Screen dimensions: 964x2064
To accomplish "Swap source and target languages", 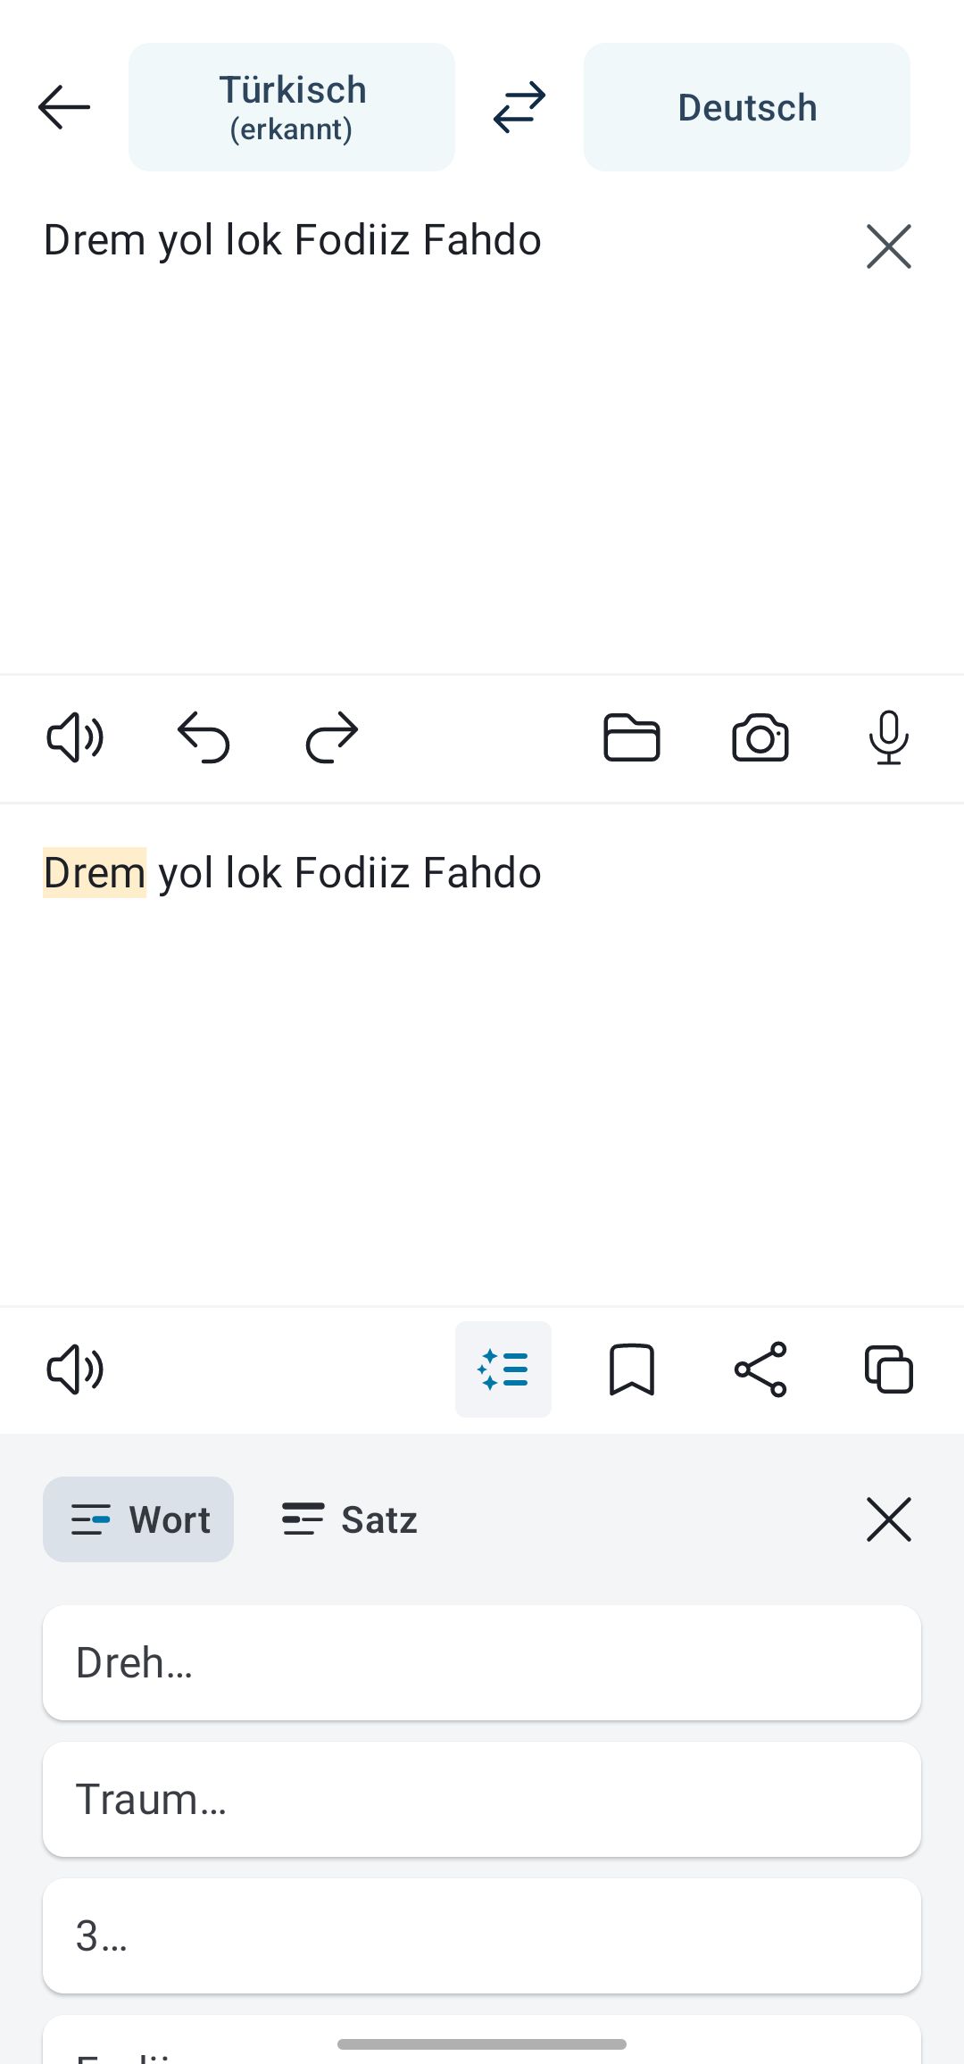I will click(x=519, y=107).
